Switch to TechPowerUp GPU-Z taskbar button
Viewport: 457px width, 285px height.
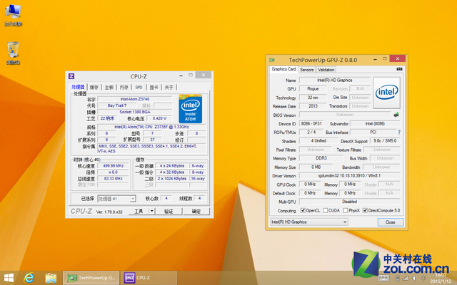coord(91,278)
